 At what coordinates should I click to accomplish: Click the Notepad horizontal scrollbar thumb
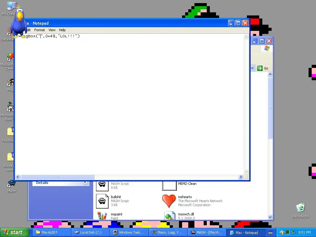coord(57,177)
